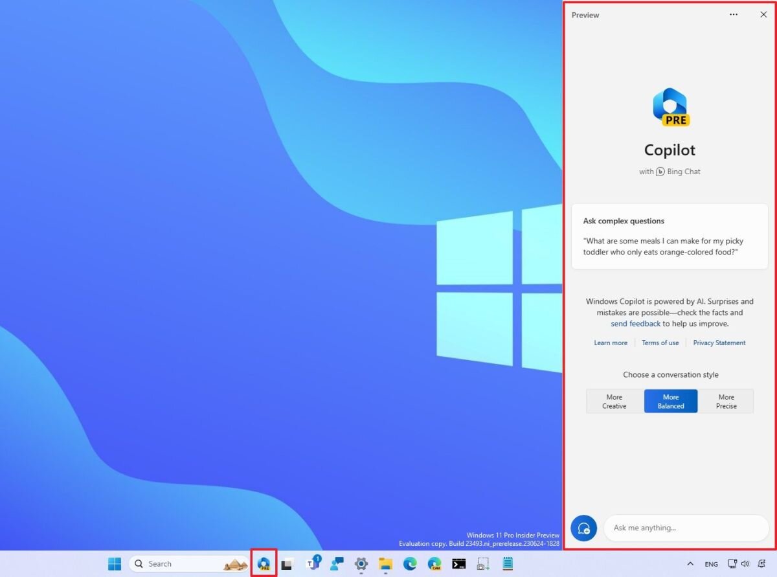Open File Explorer from the taskbar
The width and height of the screenshot is (777, 577).
point(385,563)
